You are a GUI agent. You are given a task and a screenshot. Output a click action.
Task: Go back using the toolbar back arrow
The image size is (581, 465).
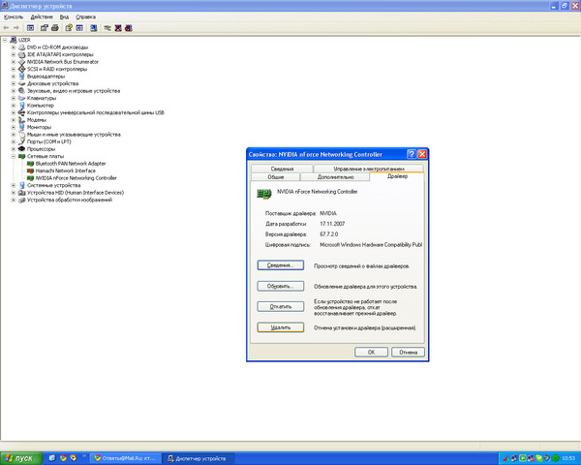tap(6, 28)
